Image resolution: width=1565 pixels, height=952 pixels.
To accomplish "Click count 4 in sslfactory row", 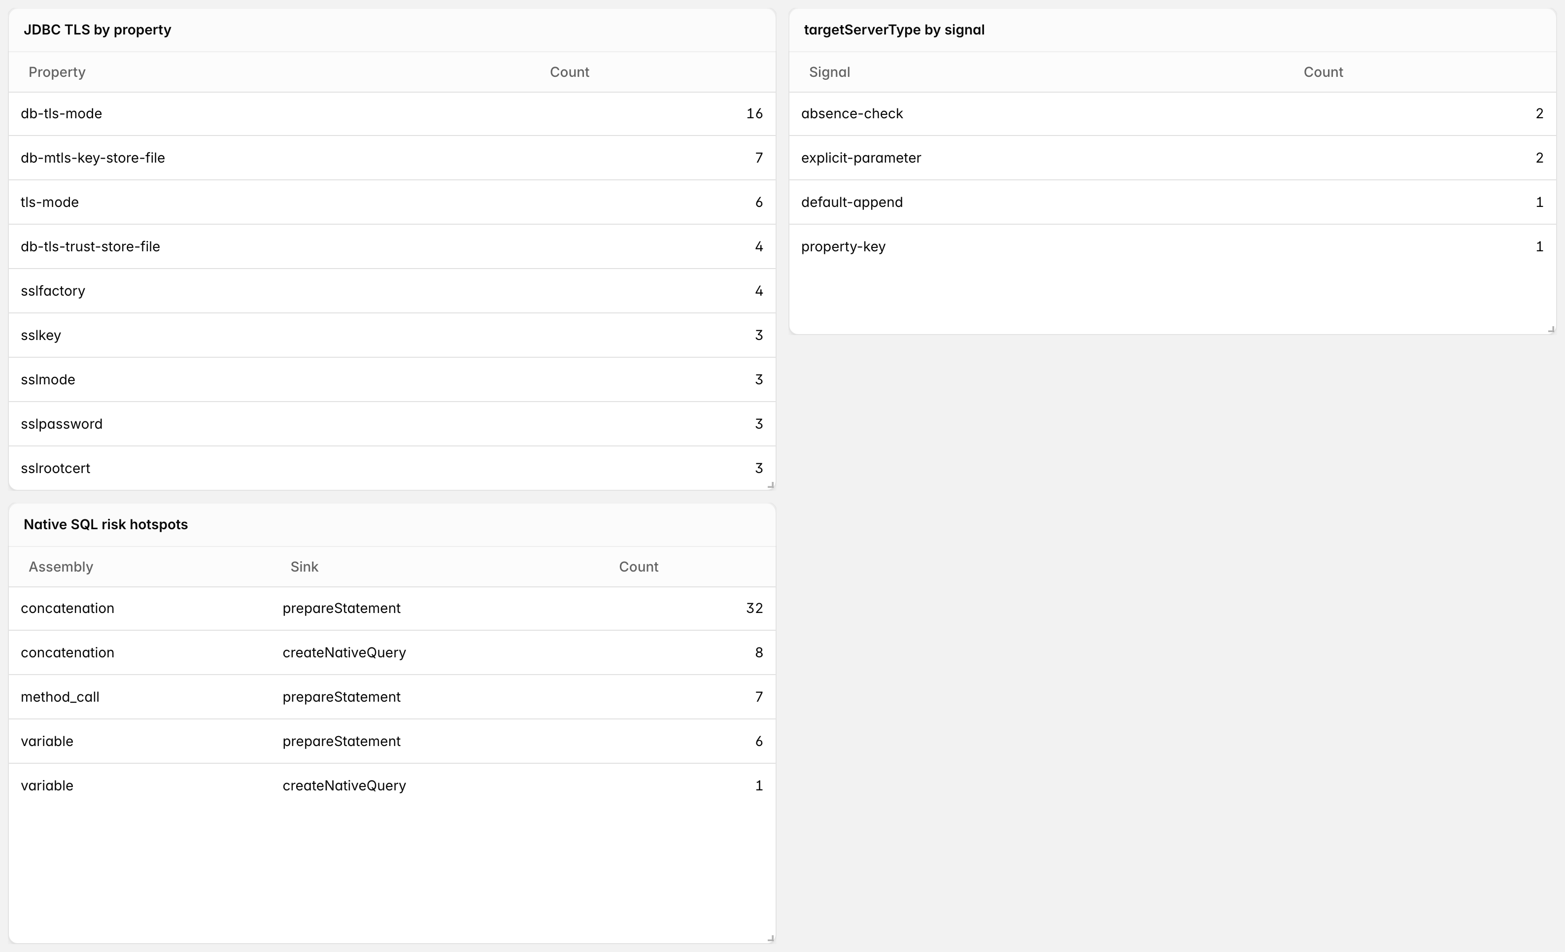I will tap(759, 291).
